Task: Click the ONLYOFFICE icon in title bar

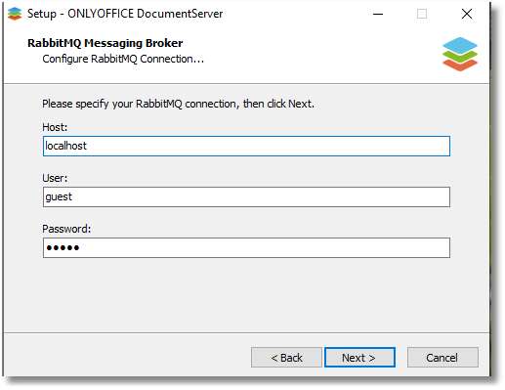Action: click(15, 14)
